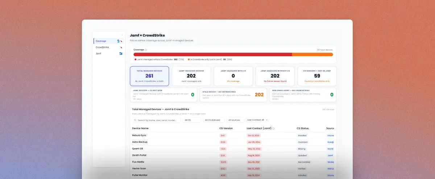
Task: Focus the device search input field
Action: pos(156,120)
